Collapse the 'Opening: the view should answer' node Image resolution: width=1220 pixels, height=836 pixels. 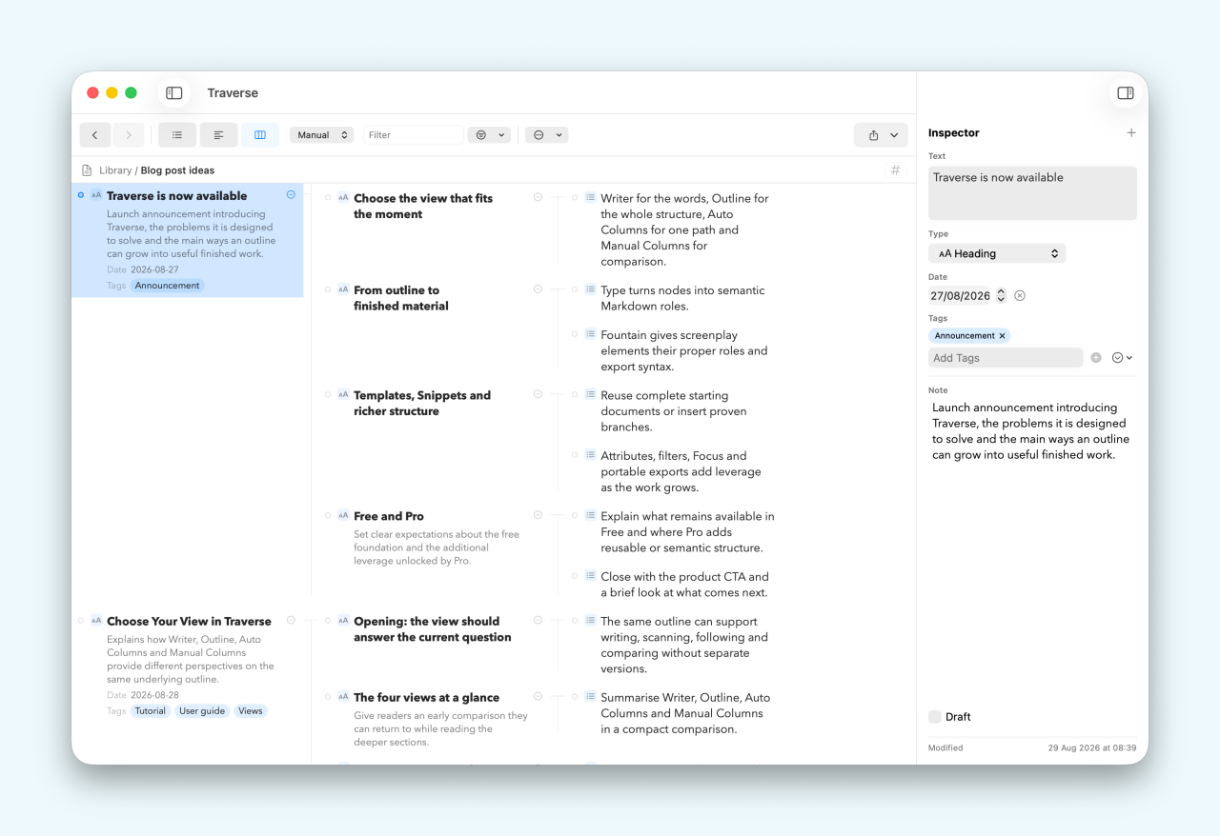pyautogui.click(x=538, y=620)
